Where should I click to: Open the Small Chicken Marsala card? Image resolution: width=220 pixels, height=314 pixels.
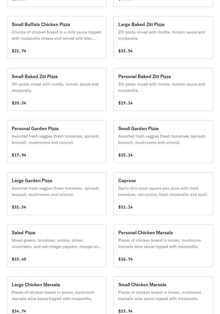point(163,295)
